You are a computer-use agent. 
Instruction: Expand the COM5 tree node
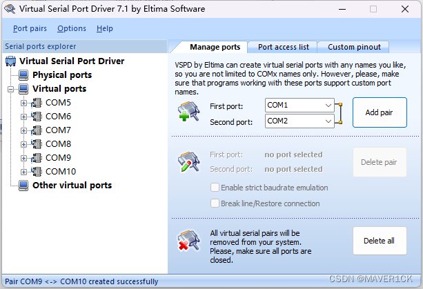coord(23,103)
